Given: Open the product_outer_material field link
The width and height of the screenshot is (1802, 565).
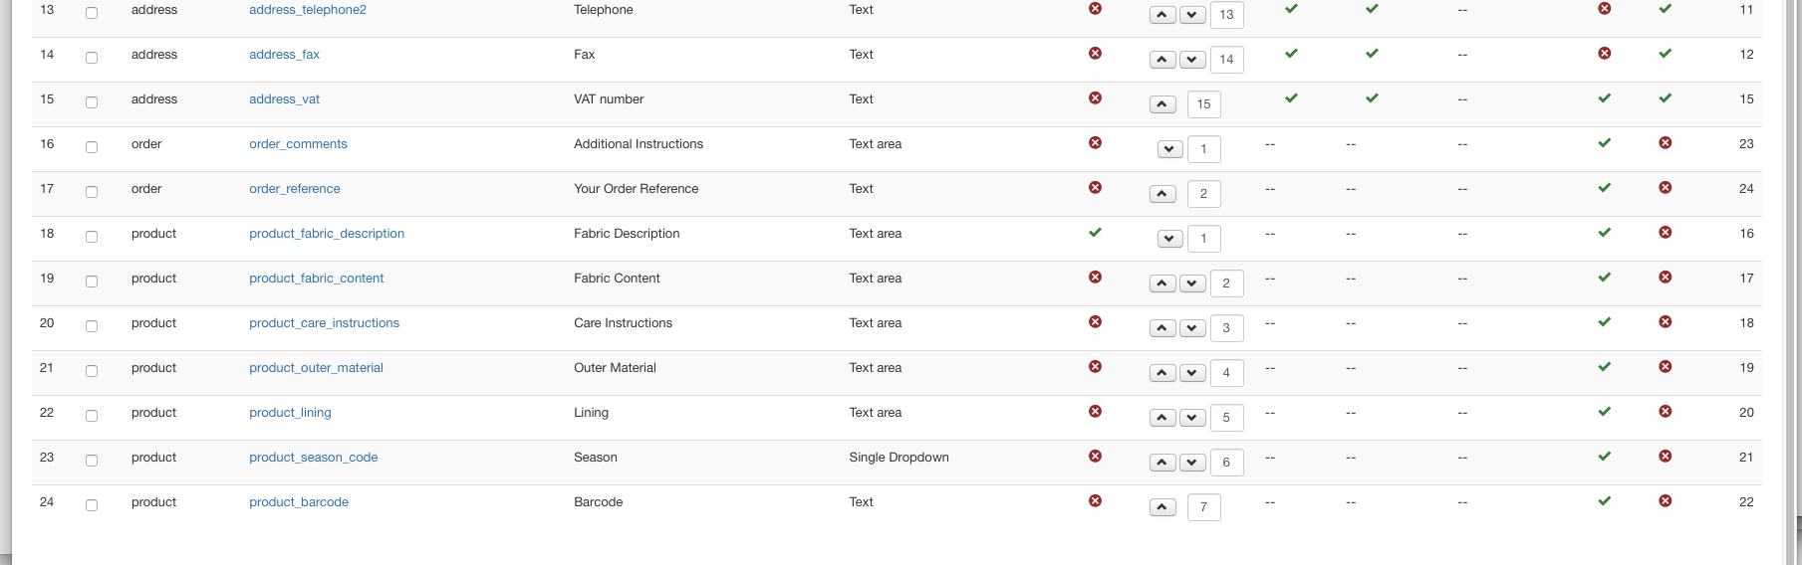Looking at the screenshot, I should click(x=316, y=368).
